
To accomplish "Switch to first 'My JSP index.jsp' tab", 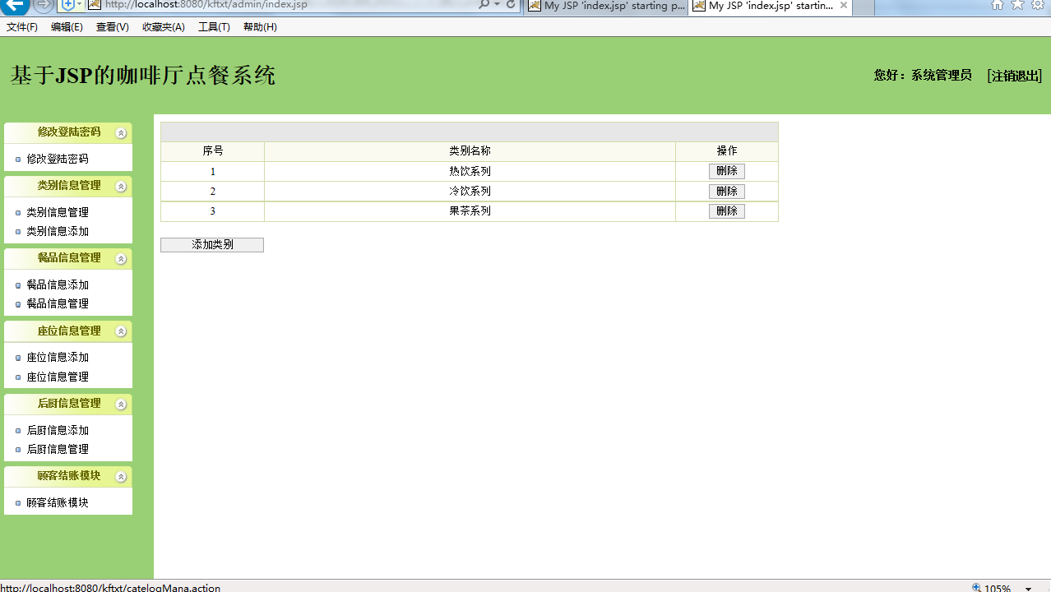I will [605, 6].
